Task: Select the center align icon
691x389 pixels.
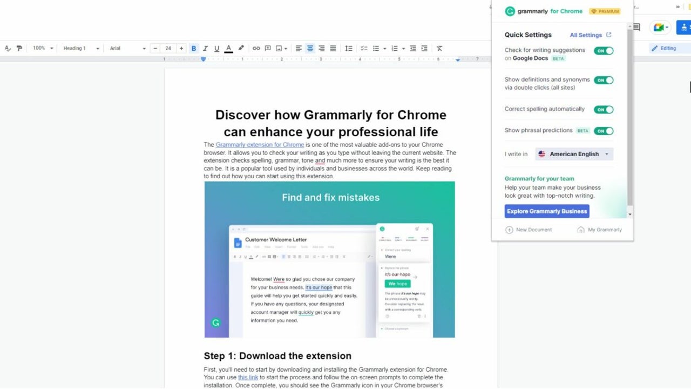Action: pyautogui.click(x=310, y=49)
